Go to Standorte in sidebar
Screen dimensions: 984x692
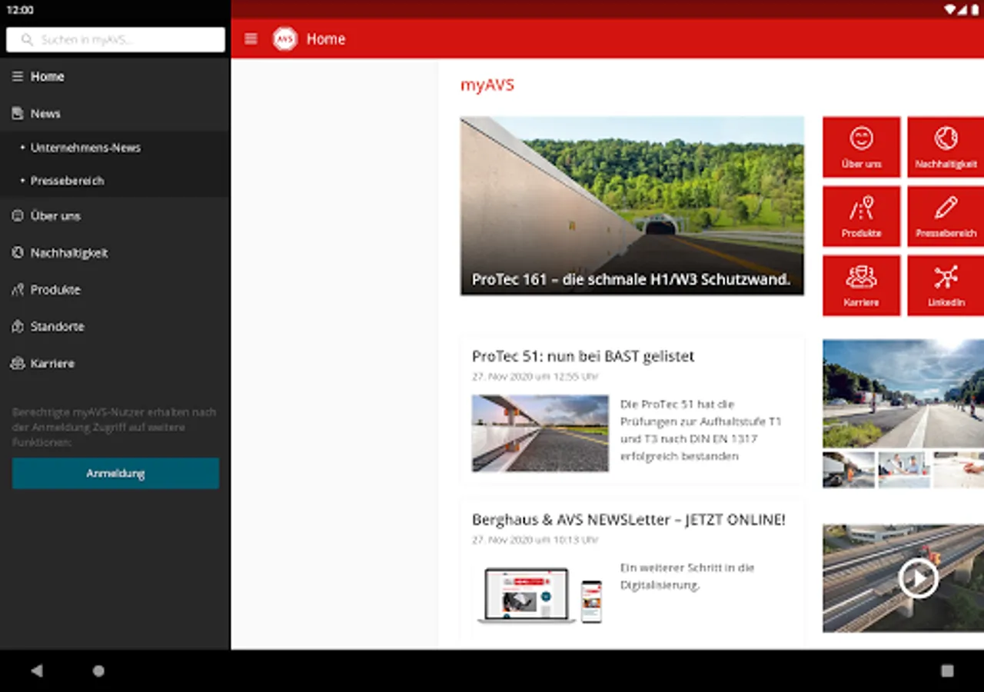click(x=115, y=327)
